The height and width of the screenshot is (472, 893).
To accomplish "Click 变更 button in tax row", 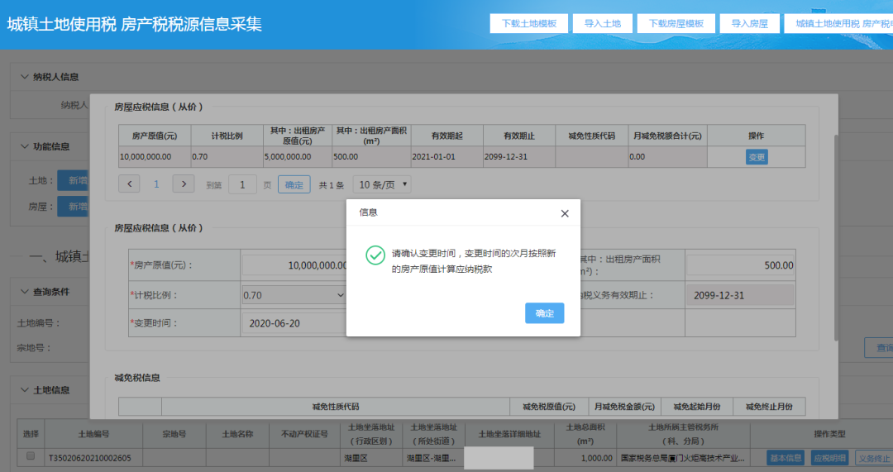I will tap(757, 157).
